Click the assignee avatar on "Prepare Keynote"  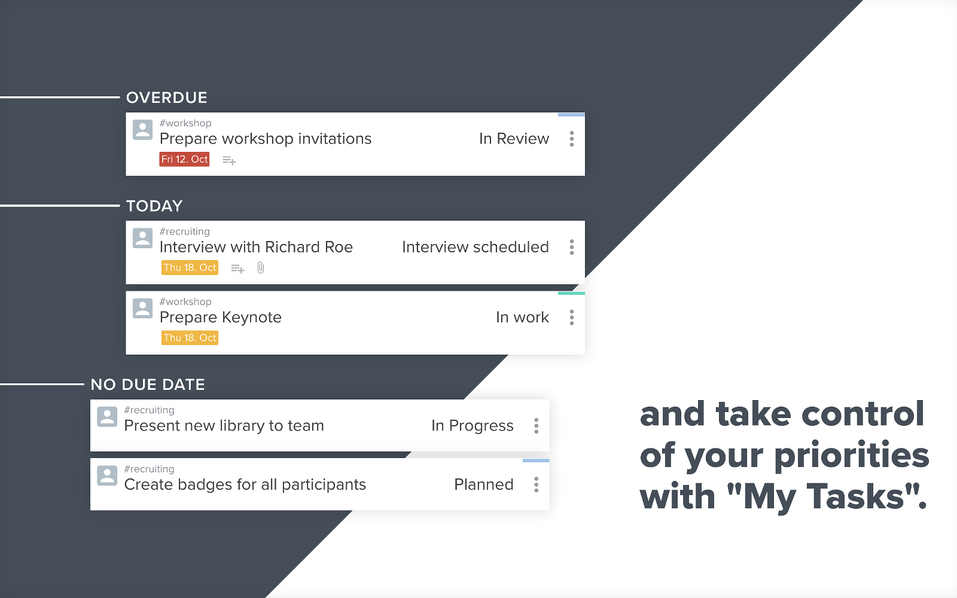coord(142,308)
